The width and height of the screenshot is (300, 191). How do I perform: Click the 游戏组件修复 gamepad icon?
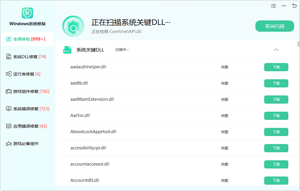click(x=9, y=91)
